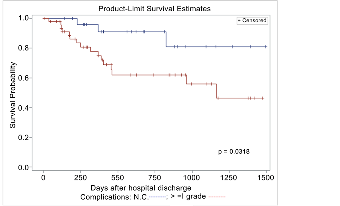Image resolution: width=340 pixels, height=206 pixels.
Task: Select the Survival Probability axis label
Action: click(13, 95)
